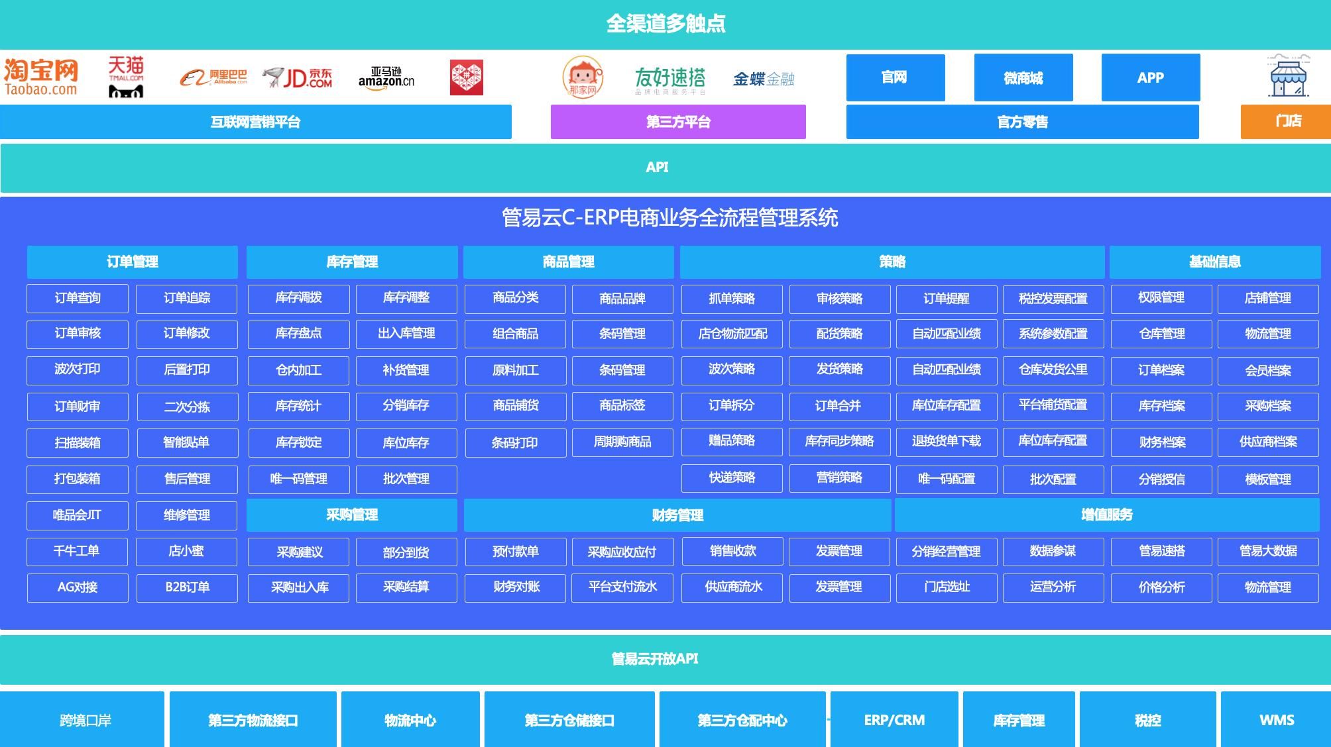Open the 库存锁定 module
Viewport: 1331px width, 747px height.
(x=299, y=442)
